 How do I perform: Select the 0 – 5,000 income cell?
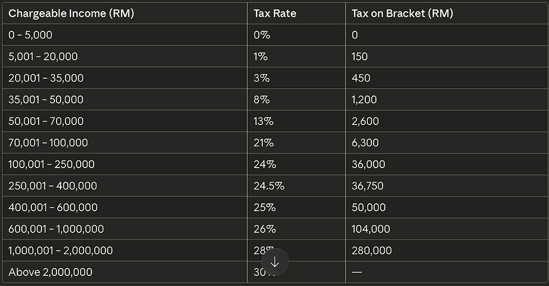(x=30, y=35)
